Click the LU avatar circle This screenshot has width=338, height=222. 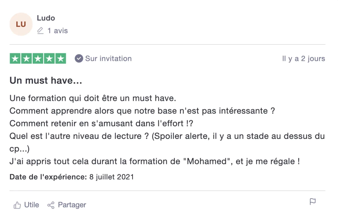coord(21,24)
